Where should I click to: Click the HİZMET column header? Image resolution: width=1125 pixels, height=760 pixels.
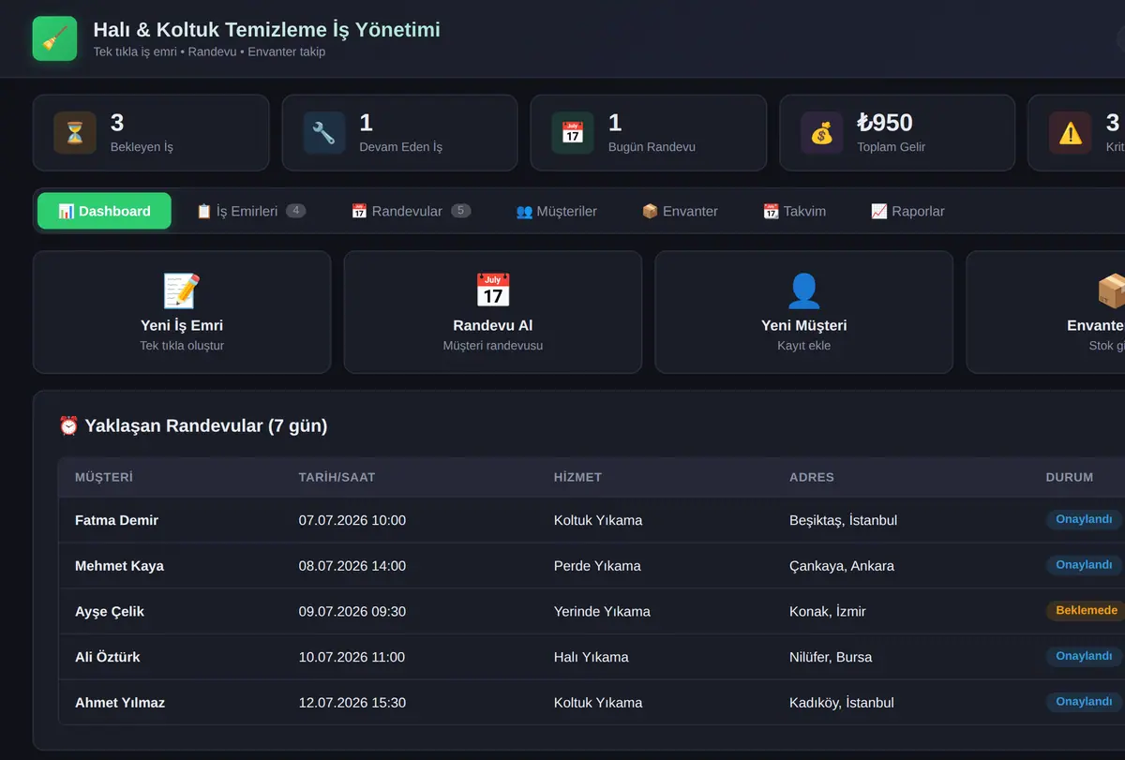[x=577, y=477]
